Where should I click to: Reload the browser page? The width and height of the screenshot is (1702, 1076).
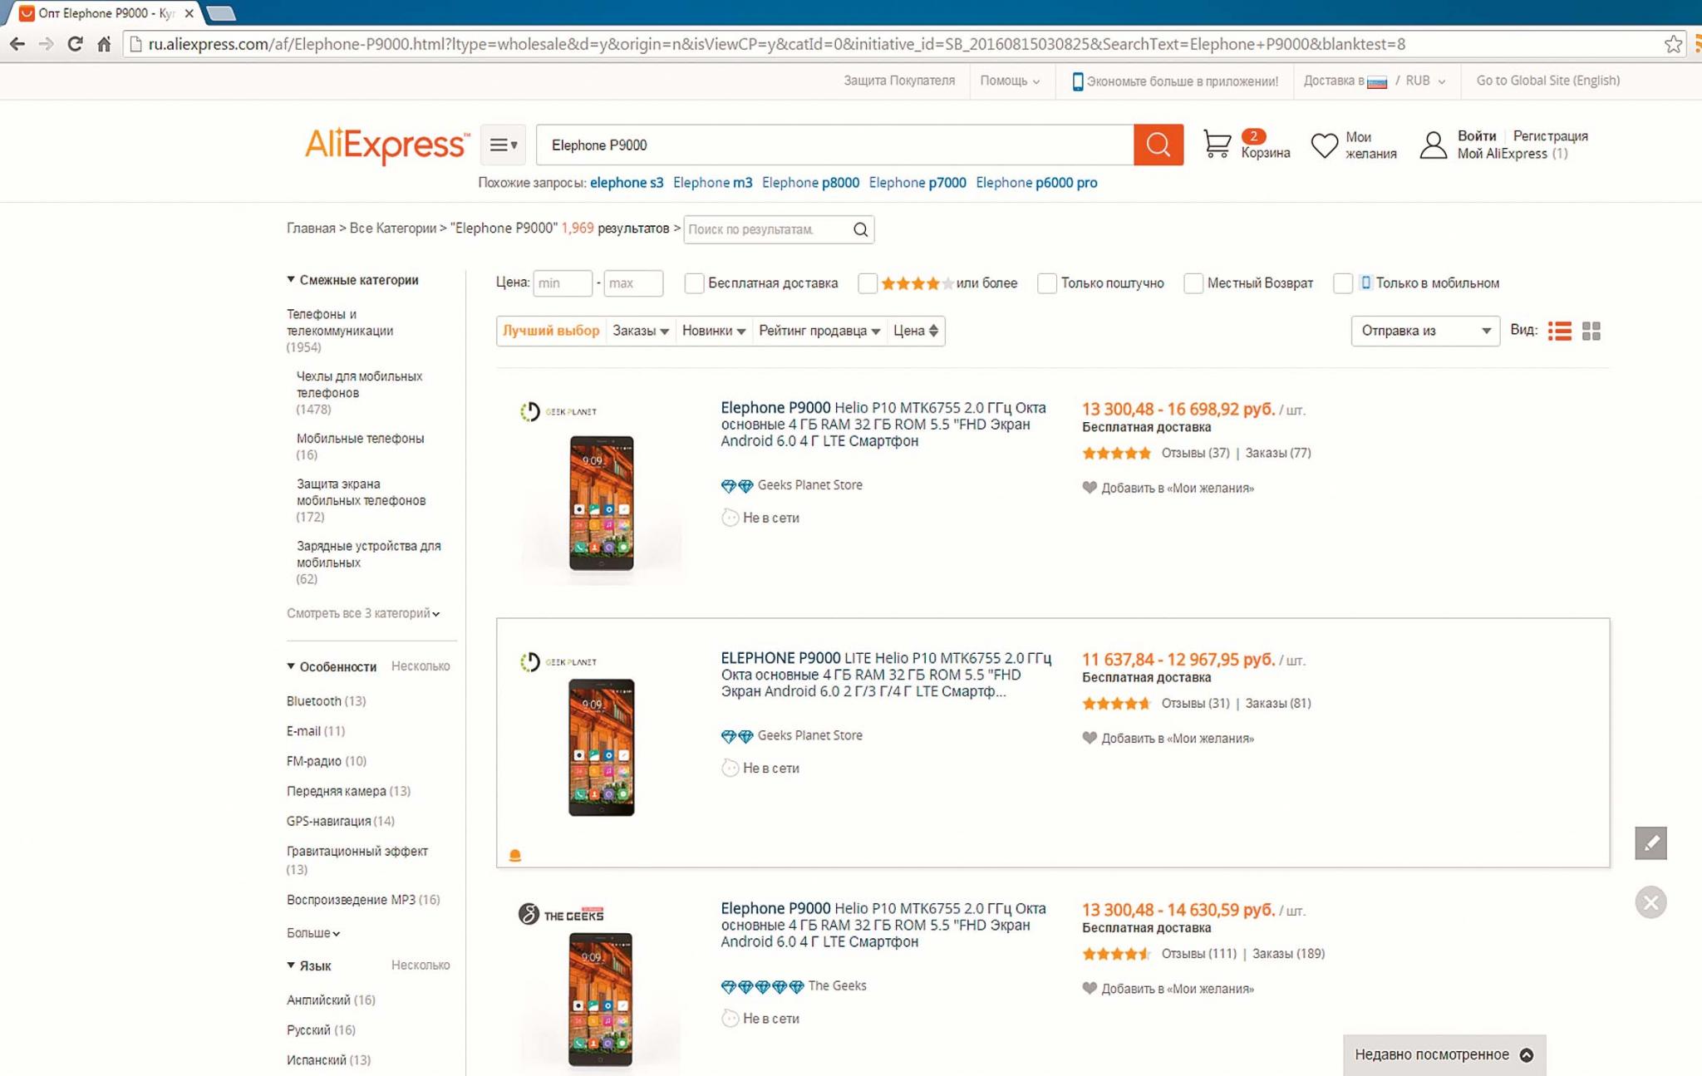[x=75, y=44]
